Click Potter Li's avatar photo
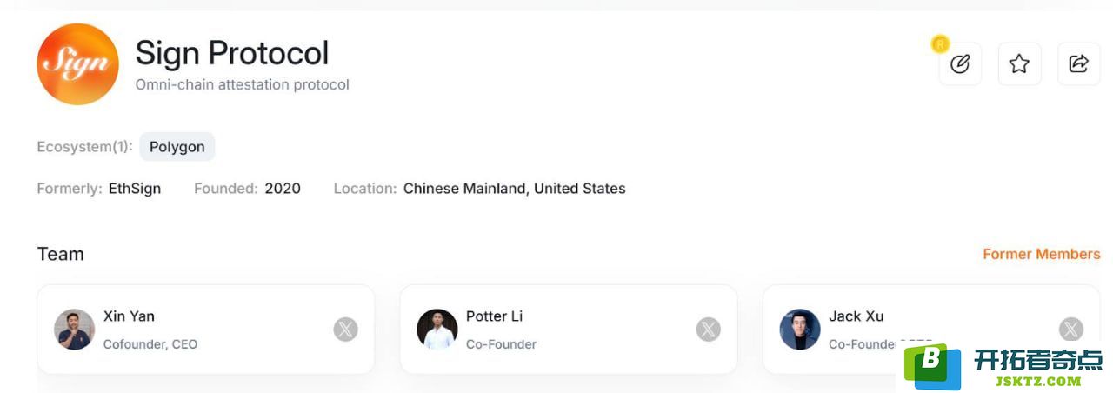 click(437, 330)
